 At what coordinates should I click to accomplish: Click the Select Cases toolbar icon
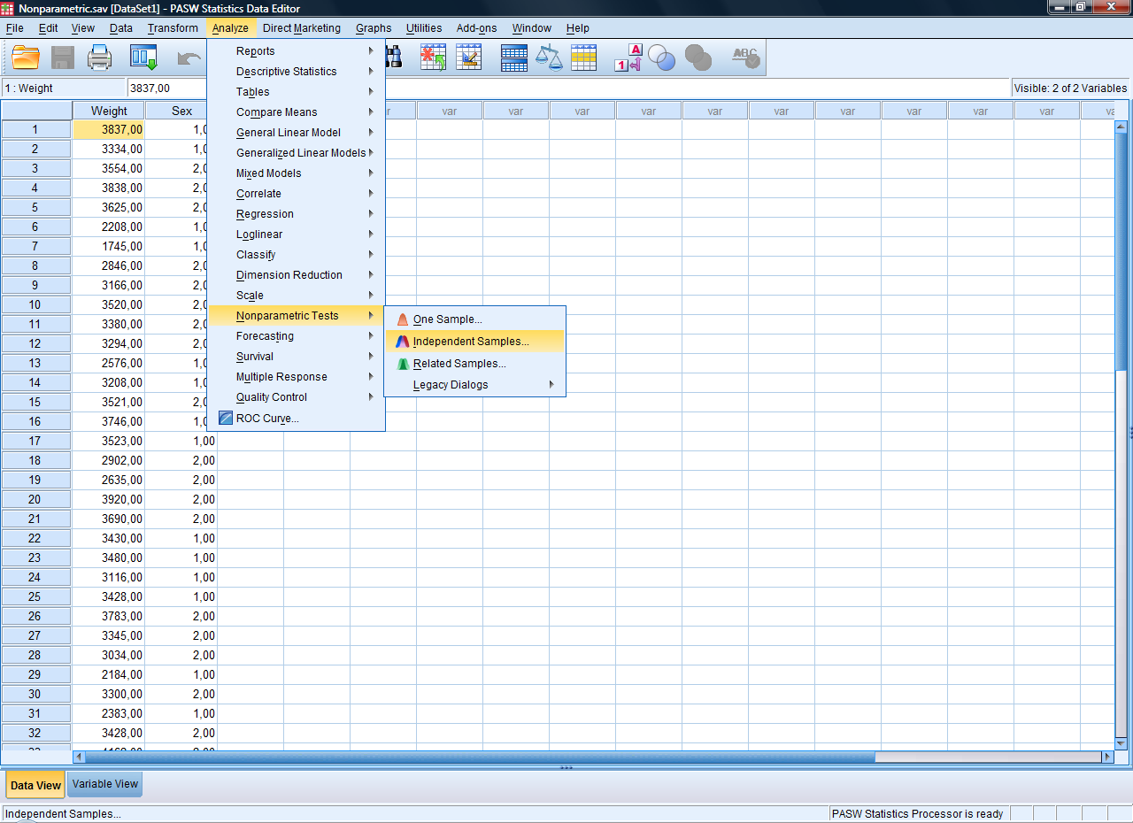tap(583, 58)
